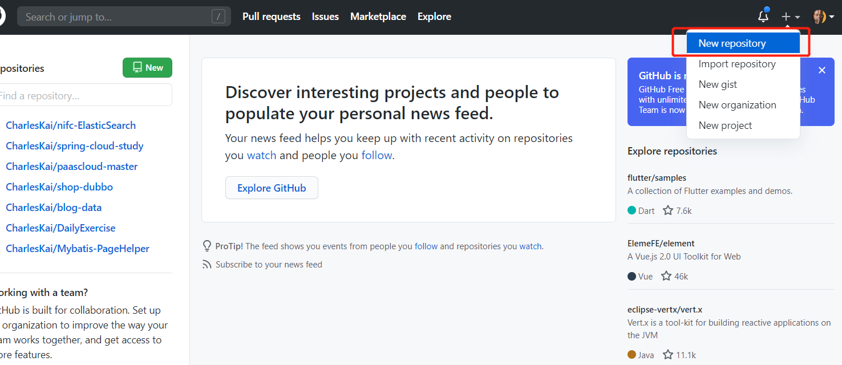Click the Vue language color dot
This screenshot has width=842, height=365.
pyautogui.click(x=631, y=276)
